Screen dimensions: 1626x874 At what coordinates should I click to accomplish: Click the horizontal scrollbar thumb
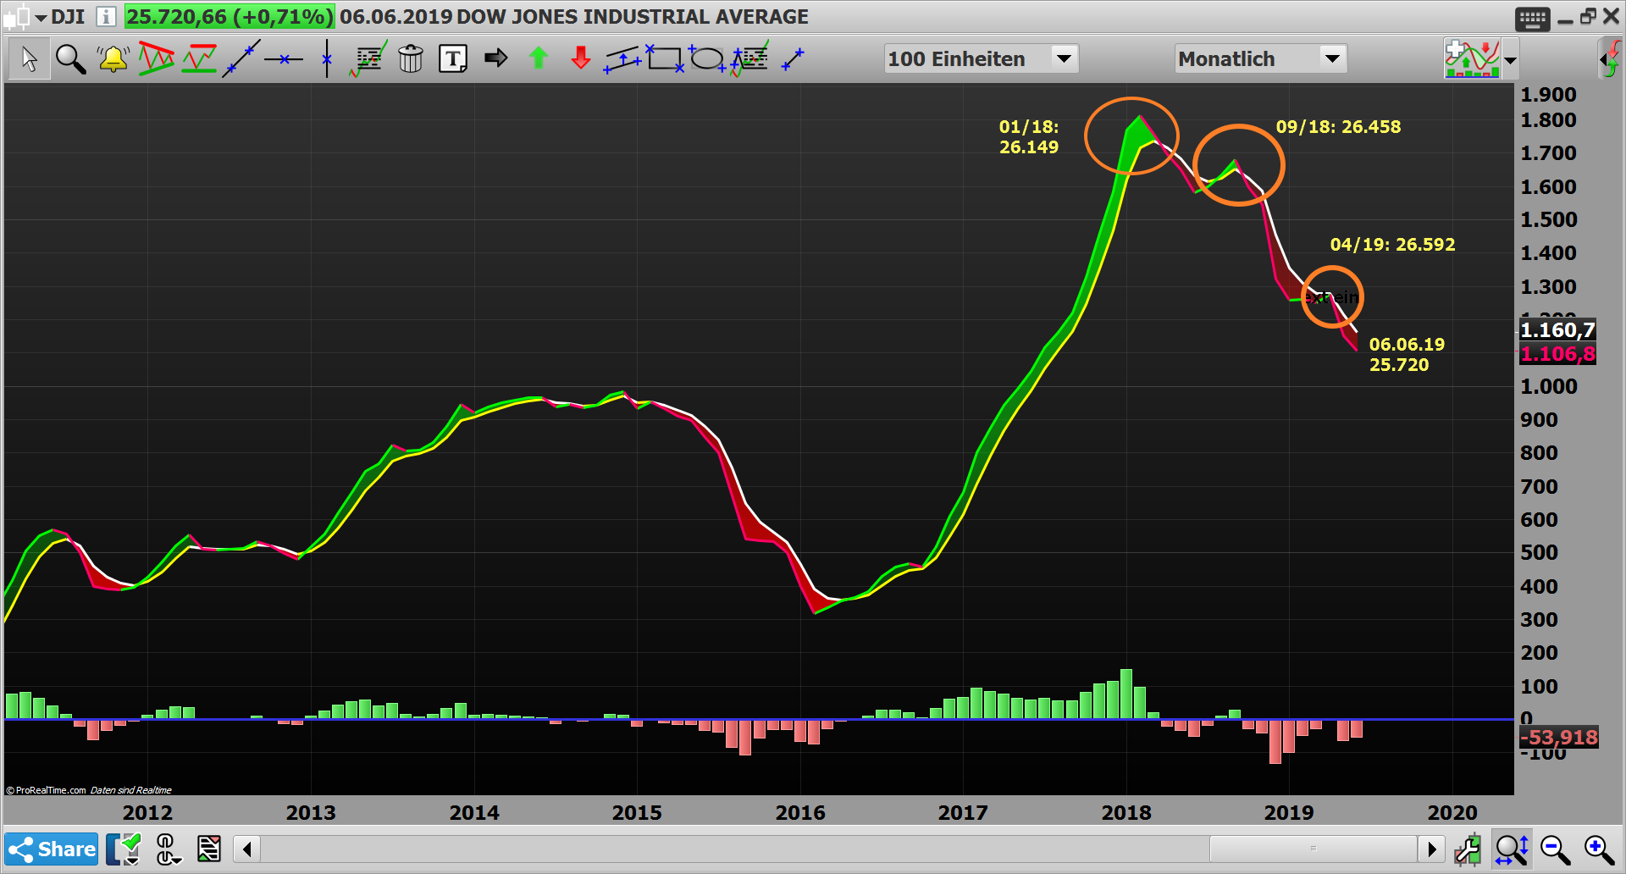click(1313, 849)
